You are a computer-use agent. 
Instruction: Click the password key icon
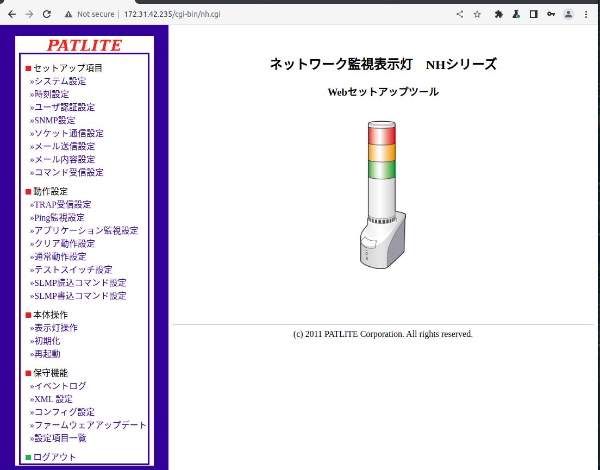pyautogui.click(x=551, y=14)
